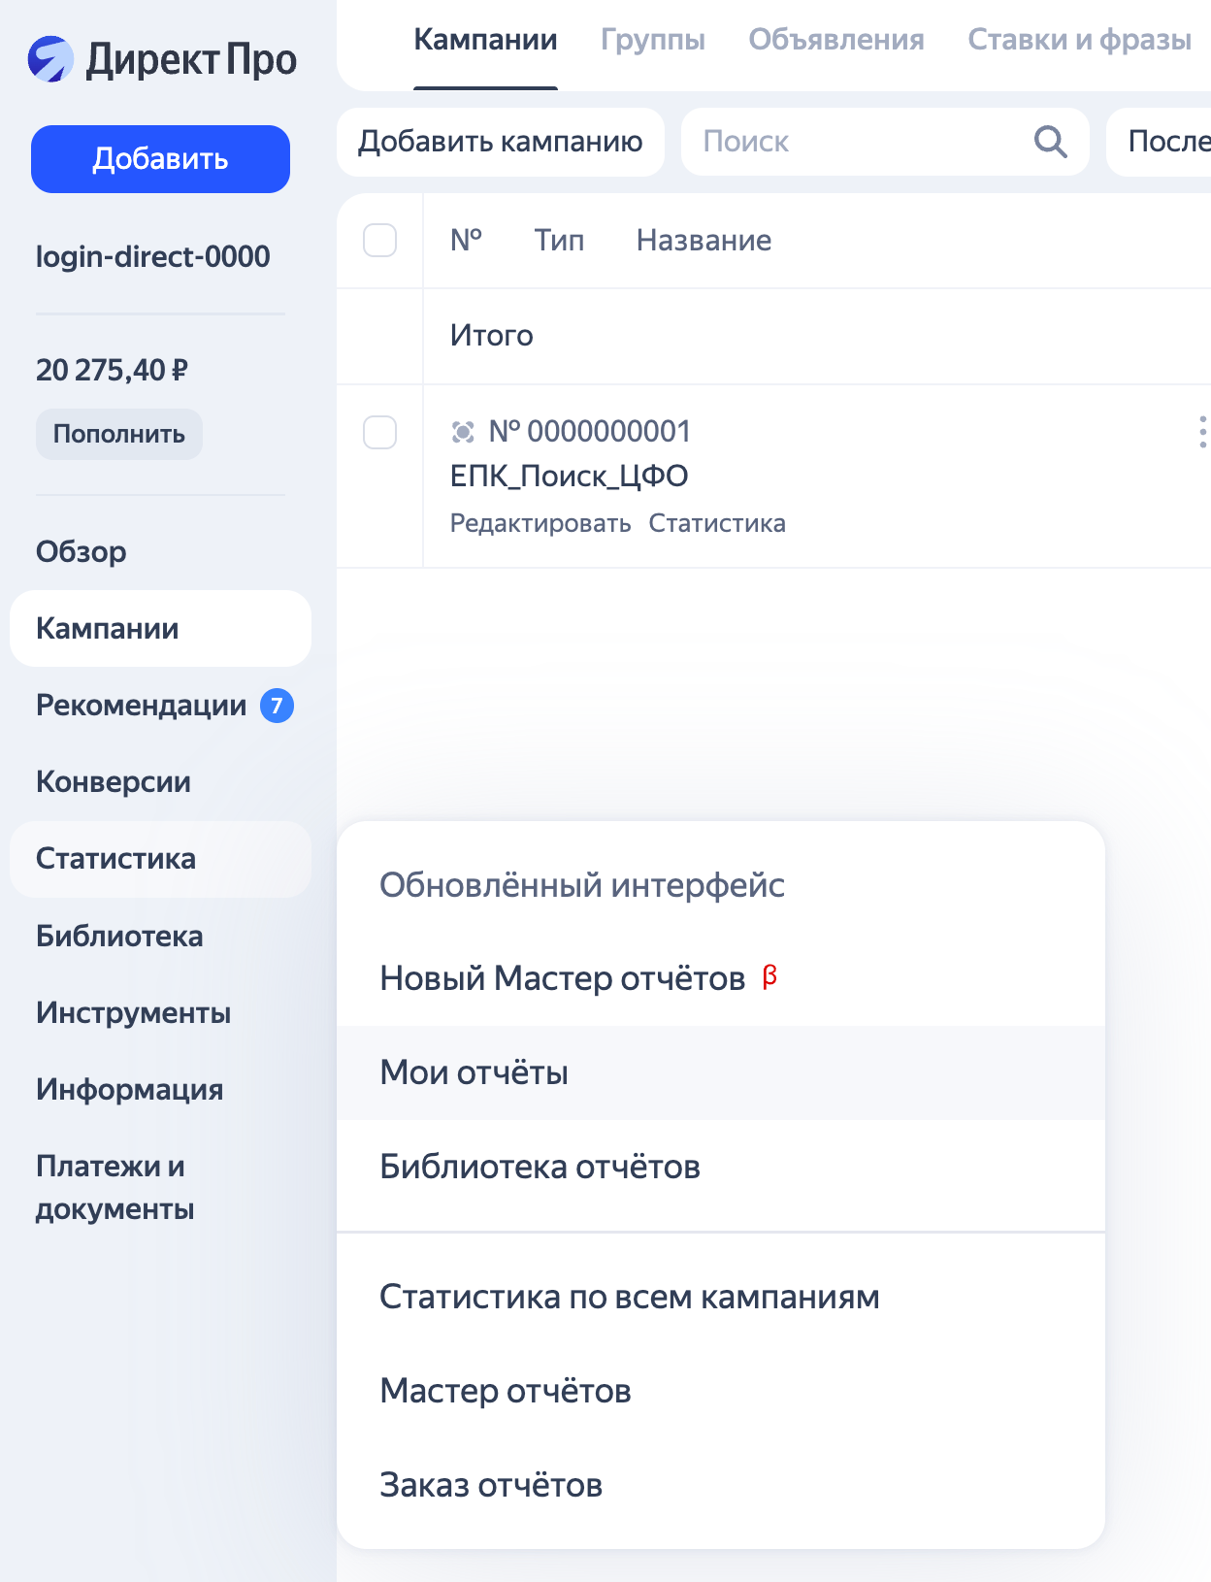This screenshot has width=1211, height=1582.
Task: Click the Рекомендации badge showing 7
Action: [277, 706]
